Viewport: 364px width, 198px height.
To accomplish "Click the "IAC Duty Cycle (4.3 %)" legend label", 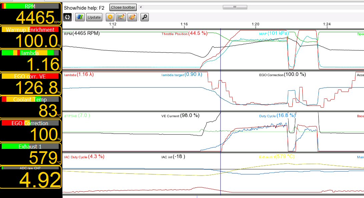I will [84, 157].
